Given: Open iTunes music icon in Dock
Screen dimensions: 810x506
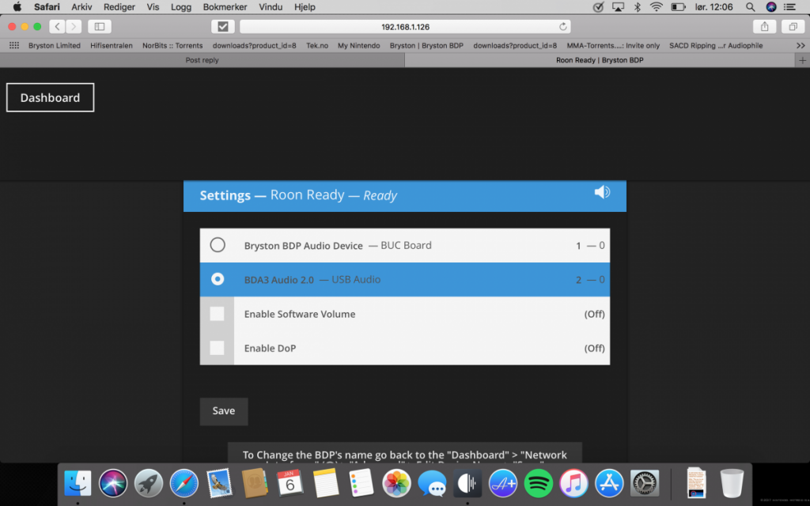Looking at the screenshot, I should pyautogui.click(x=573, y=483).
